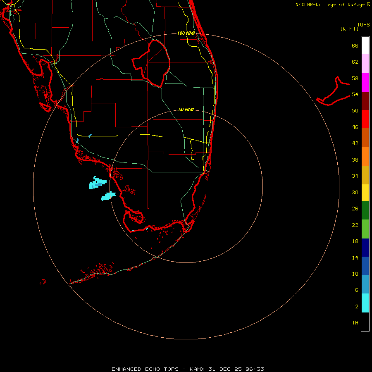The height and width of the screenshot is (372, 372).
Task: Click the "38" legend value
Action: (355, 160)
